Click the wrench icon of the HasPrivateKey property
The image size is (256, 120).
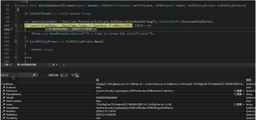pos(4,101)
